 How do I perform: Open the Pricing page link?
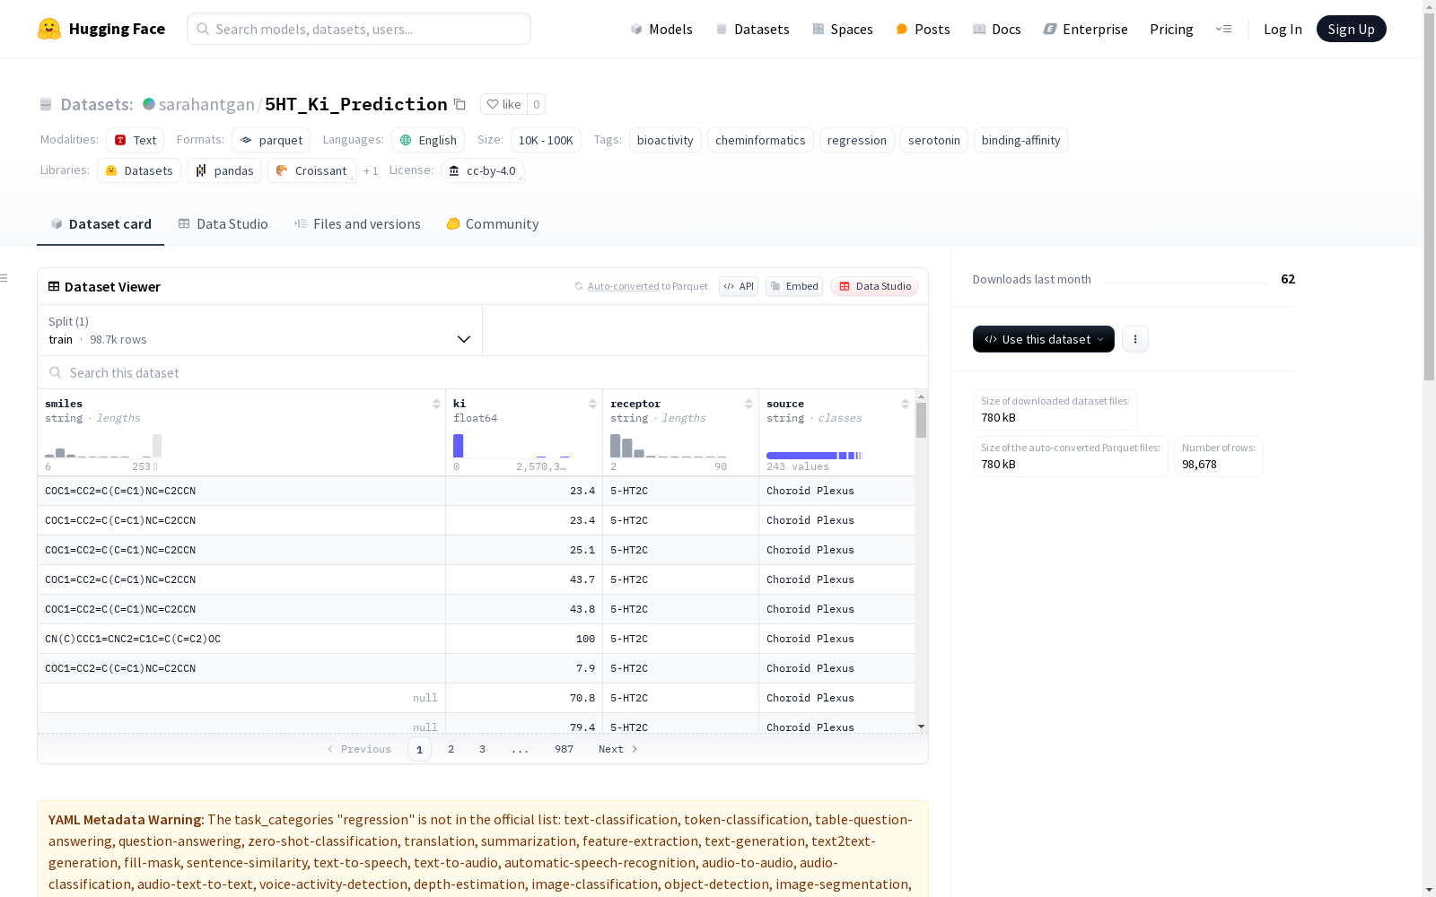[x=1171, y=29]
